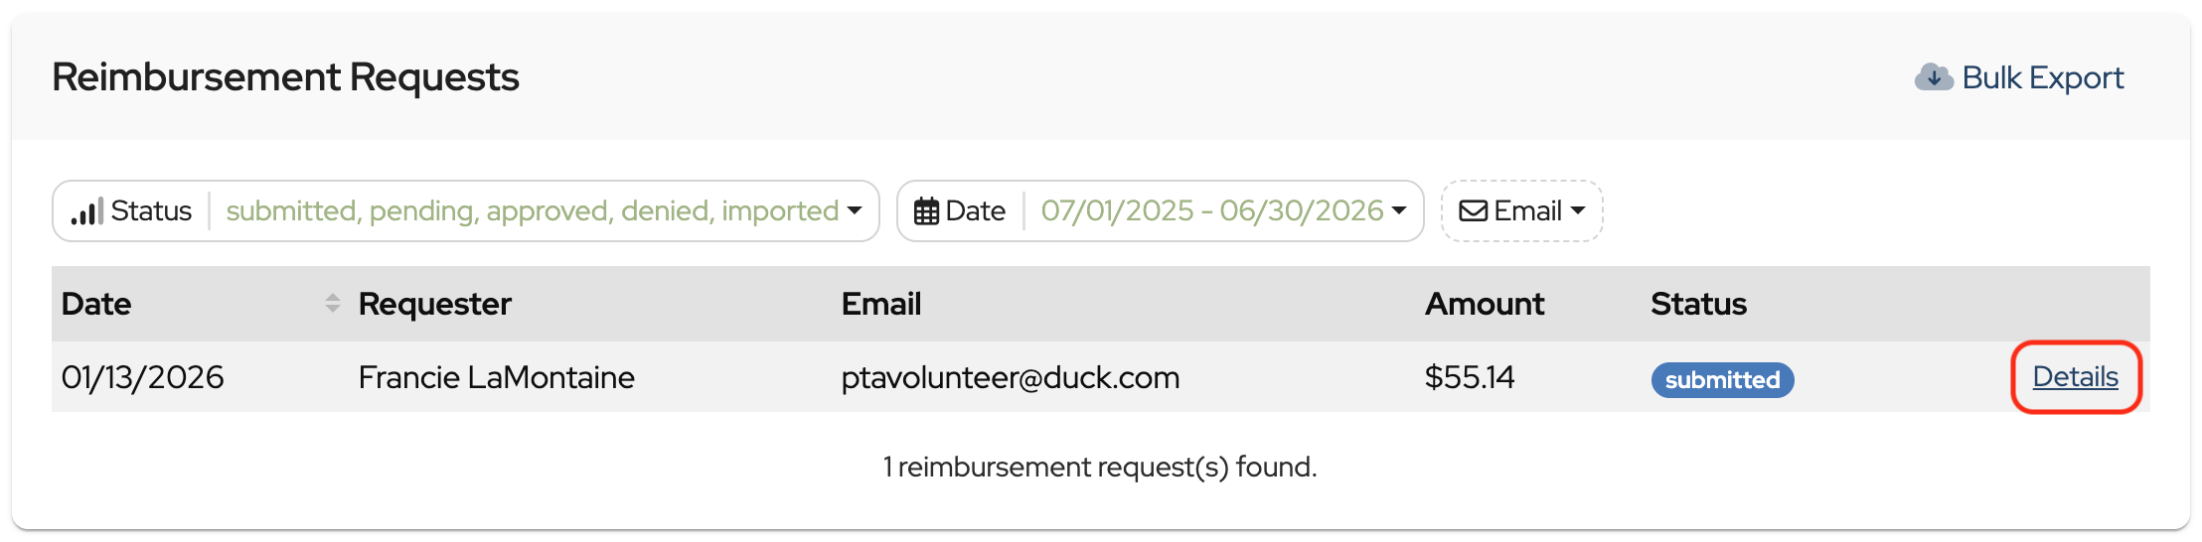Open the Email filter dropdown caret
Image resolution: width=2202 pixels, height=542 pixels.
pyautogui.click(x=1578, y=210)
